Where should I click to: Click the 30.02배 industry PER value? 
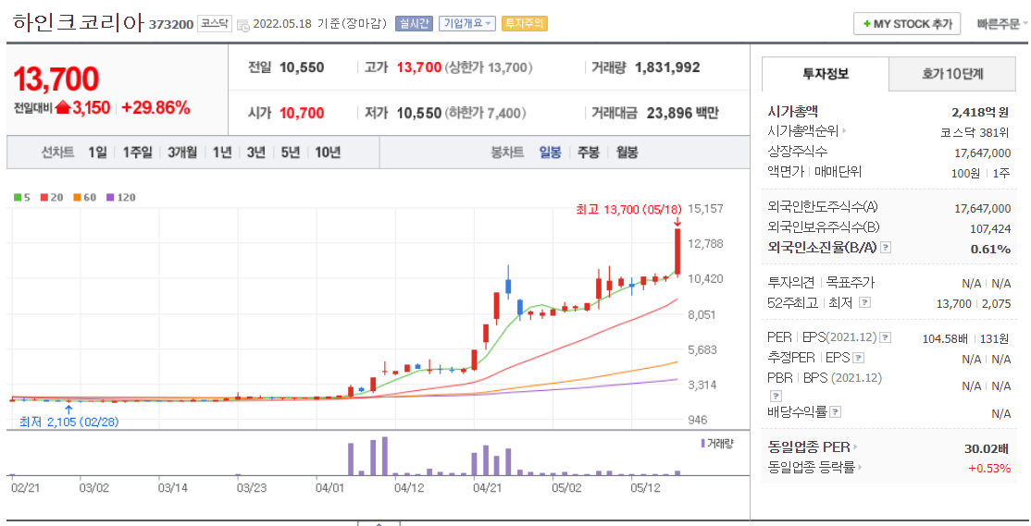[987, 448]
